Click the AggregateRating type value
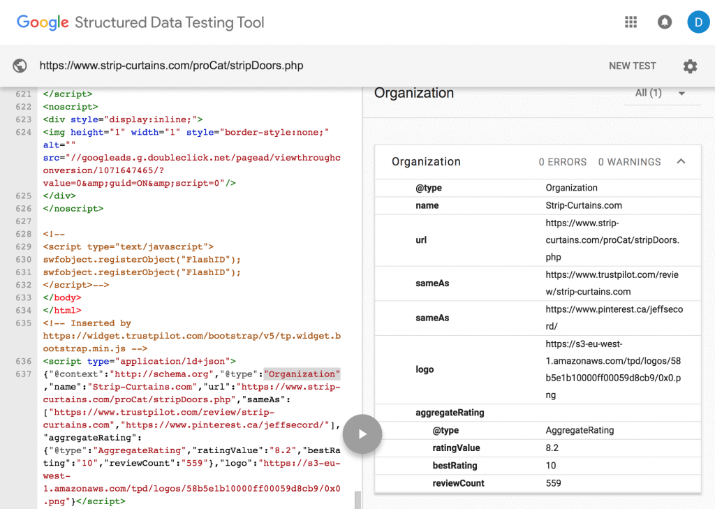 [580, 431]
